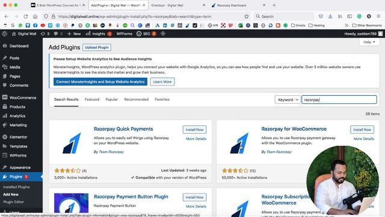Image resolution: width=385 pixels, height=217 pixels.
Task: Switch to the Recommended tab
Action: coord(137,99)
